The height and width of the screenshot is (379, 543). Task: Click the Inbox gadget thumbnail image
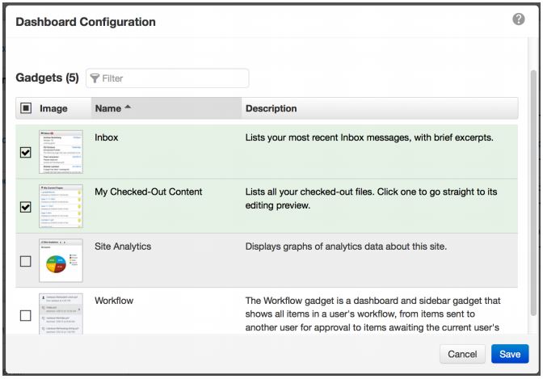coord(61,151)
